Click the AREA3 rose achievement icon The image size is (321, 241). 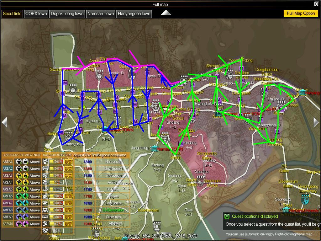pyautogui.click(x=45, y=175)
